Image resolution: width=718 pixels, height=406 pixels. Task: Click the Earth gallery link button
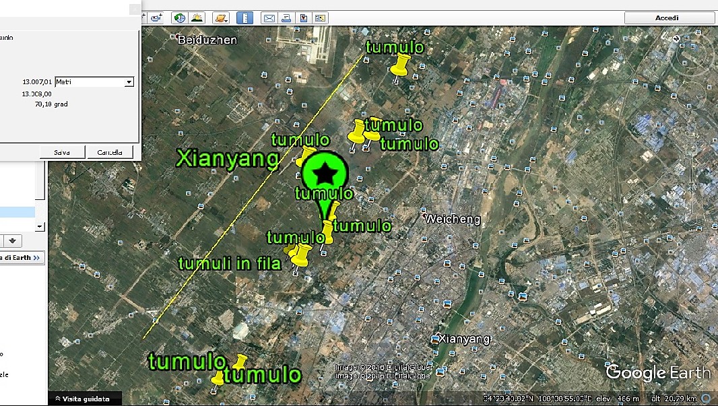pyautogui.click(x=22, y=257)
